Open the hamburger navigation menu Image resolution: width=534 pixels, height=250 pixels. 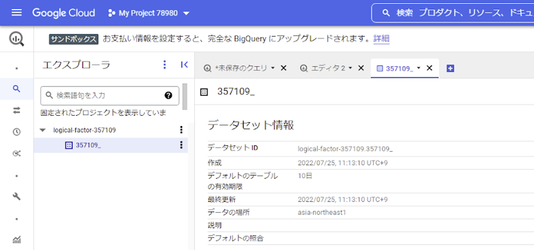(17, 12)
